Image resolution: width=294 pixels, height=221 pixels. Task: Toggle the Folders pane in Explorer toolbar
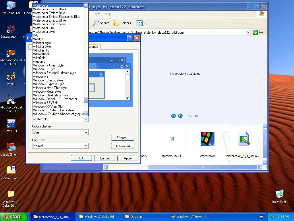click(122, 23)
